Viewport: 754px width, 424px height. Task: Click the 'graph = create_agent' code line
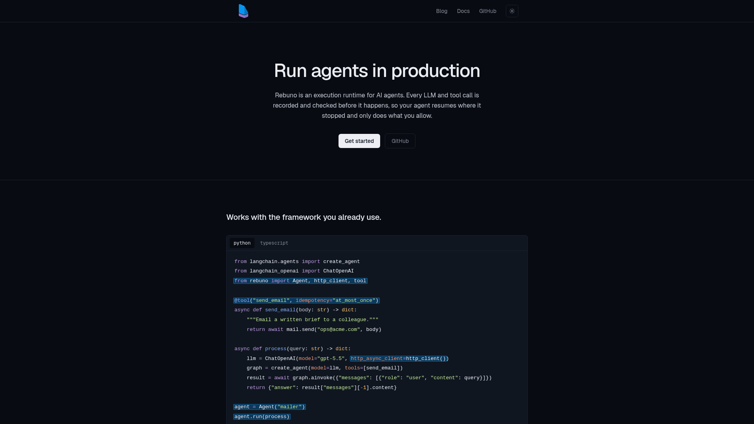click(x=325, y=368)
